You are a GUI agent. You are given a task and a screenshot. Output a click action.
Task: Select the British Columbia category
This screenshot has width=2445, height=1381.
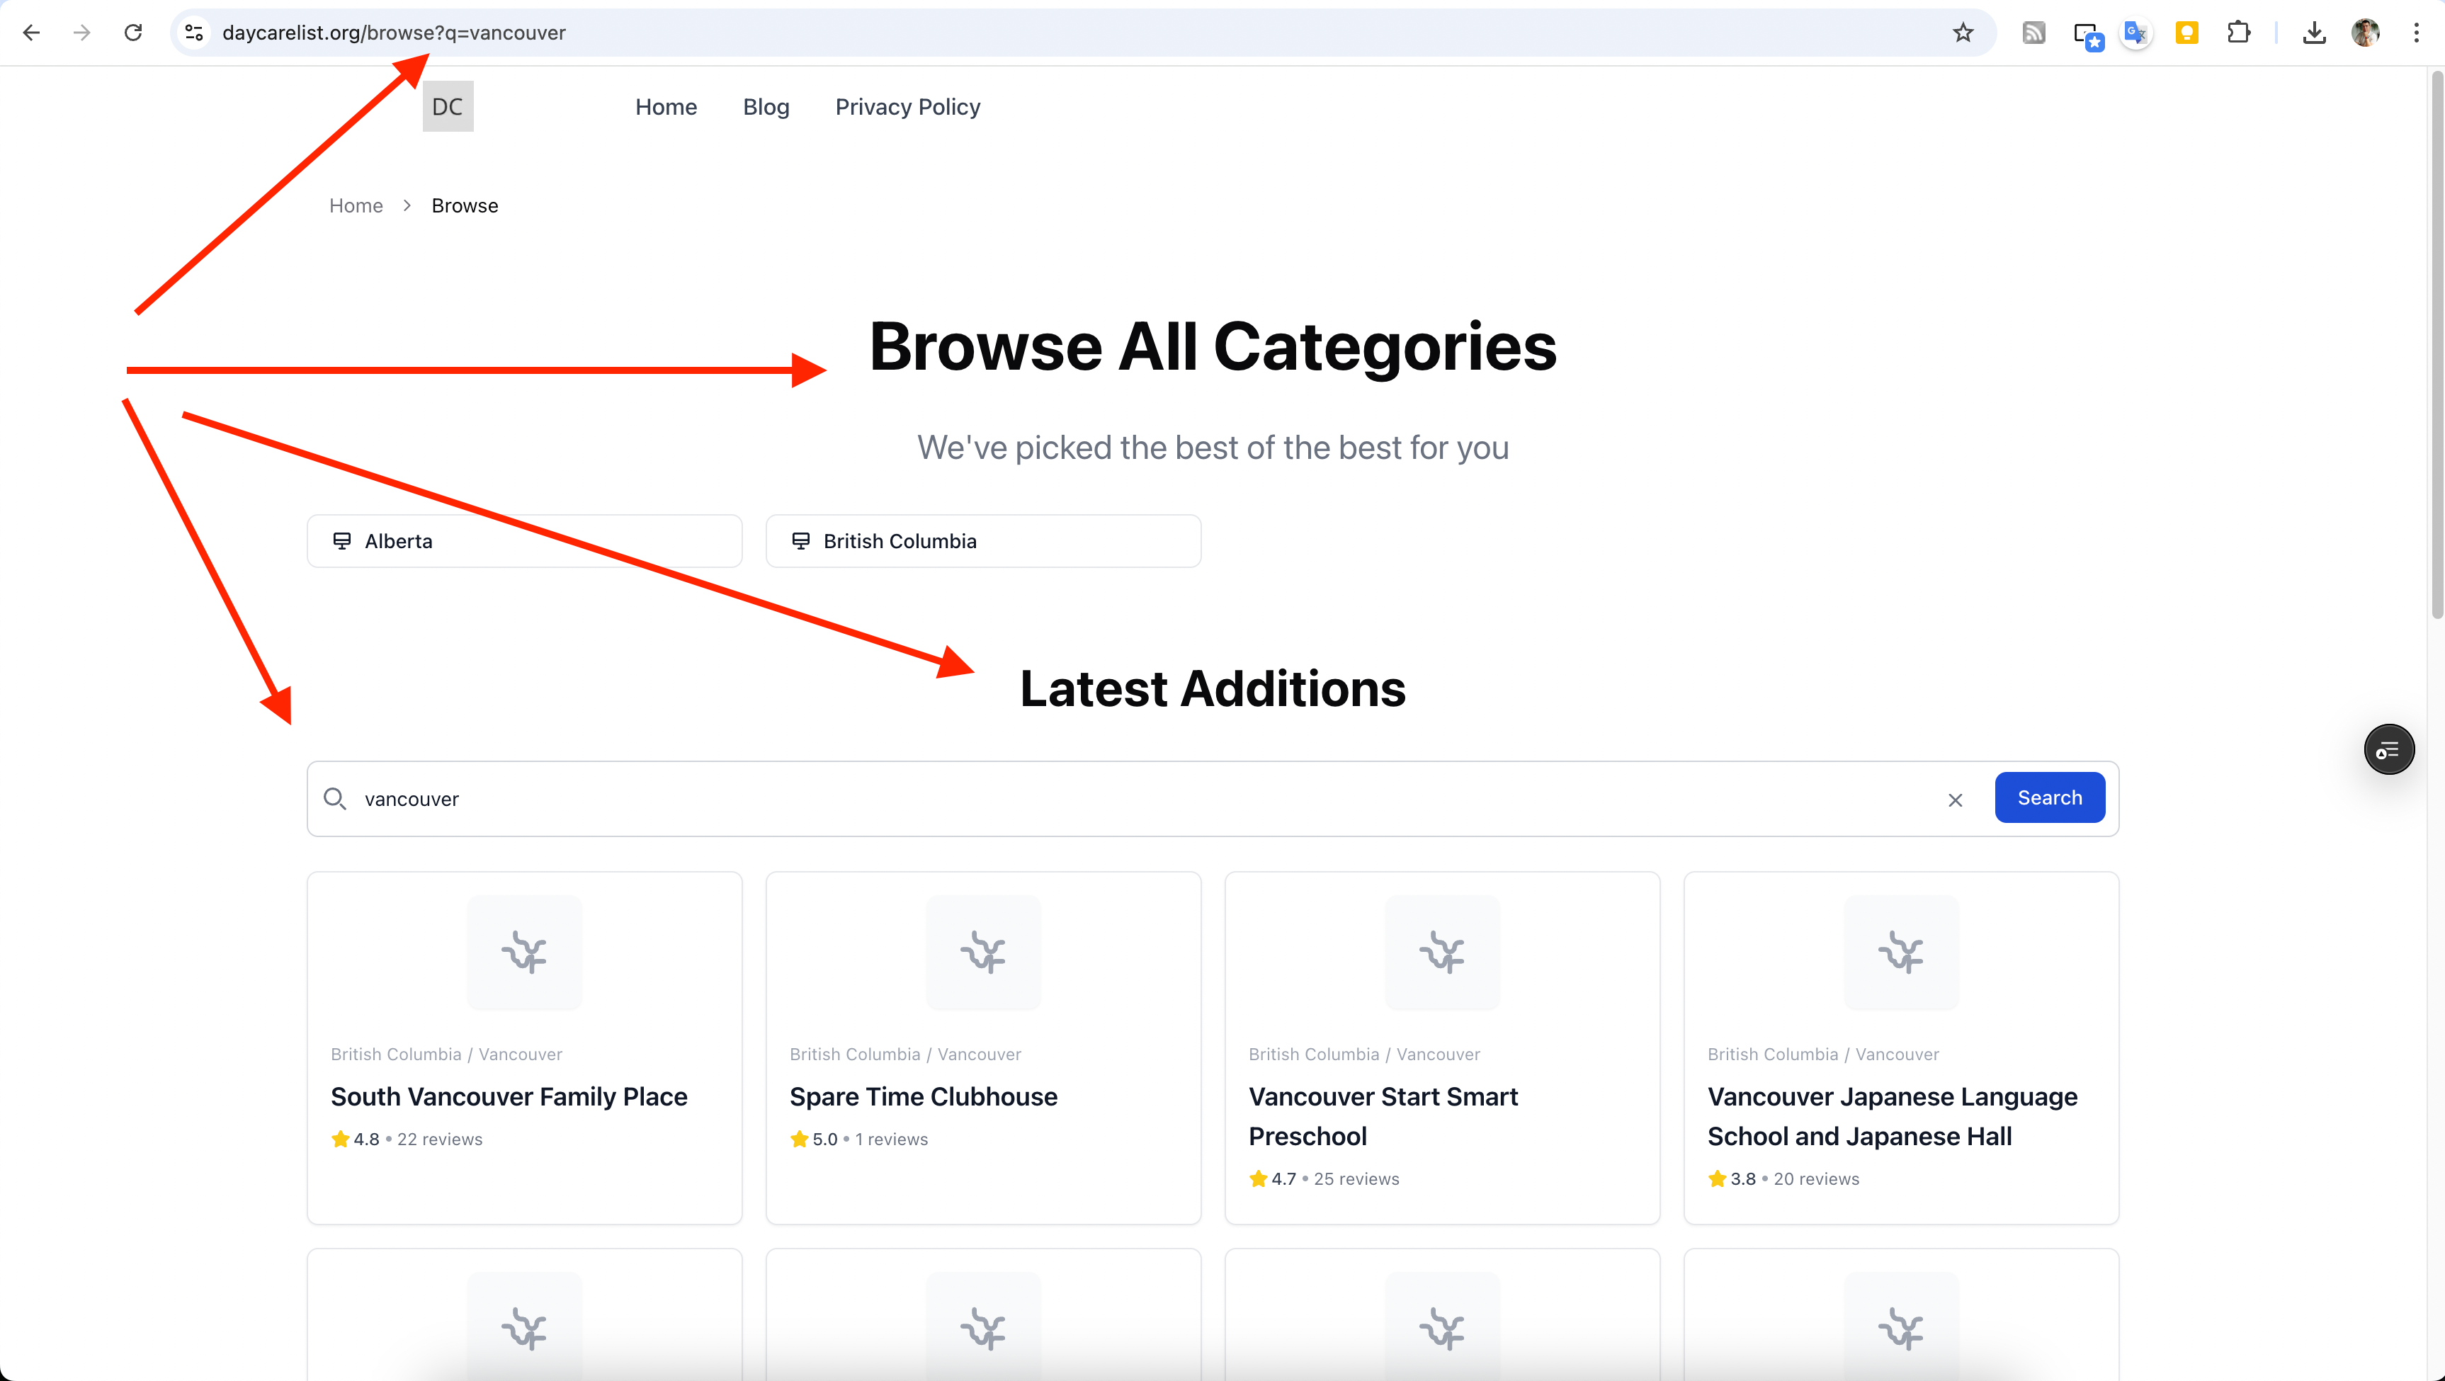(x=983, y=541)
